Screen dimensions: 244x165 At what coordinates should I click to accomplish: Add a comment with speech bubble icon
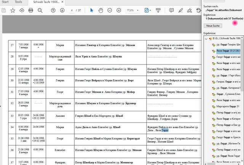coord(172,10)
